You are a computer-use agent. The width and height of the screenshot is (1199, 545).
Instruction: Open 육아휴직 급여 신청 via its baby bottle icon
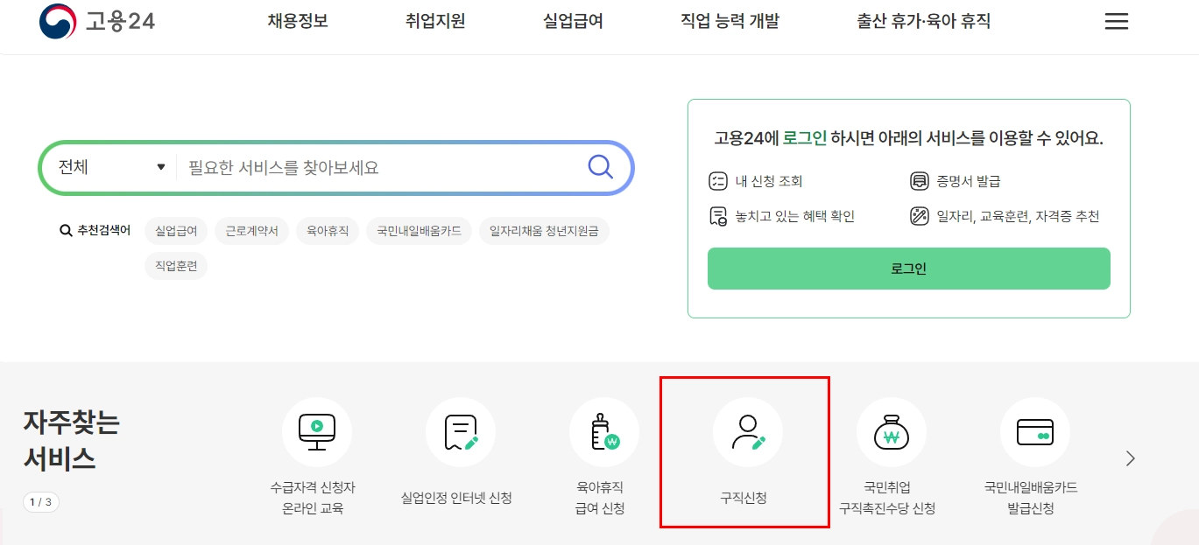point(604,431)
